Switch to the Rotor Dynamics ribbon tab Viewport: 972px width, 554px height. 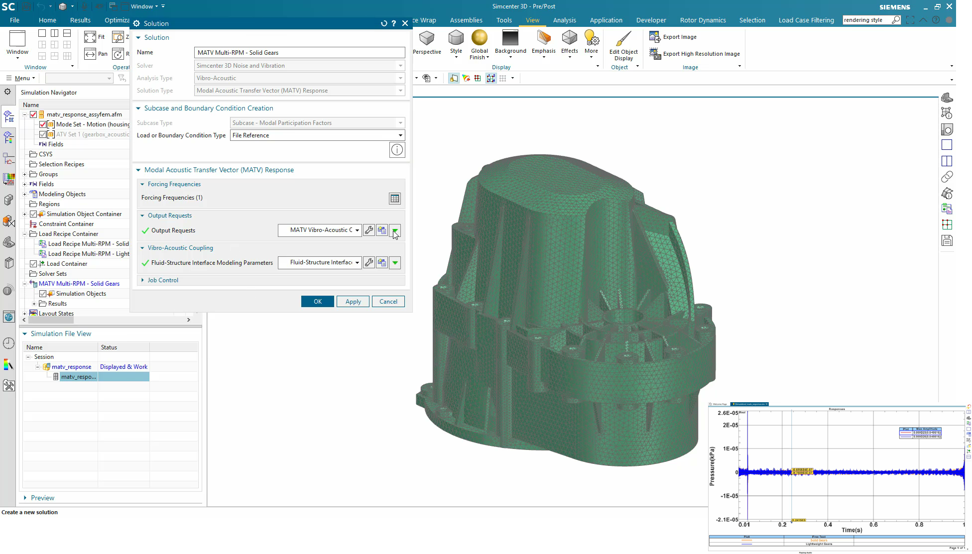703,20
